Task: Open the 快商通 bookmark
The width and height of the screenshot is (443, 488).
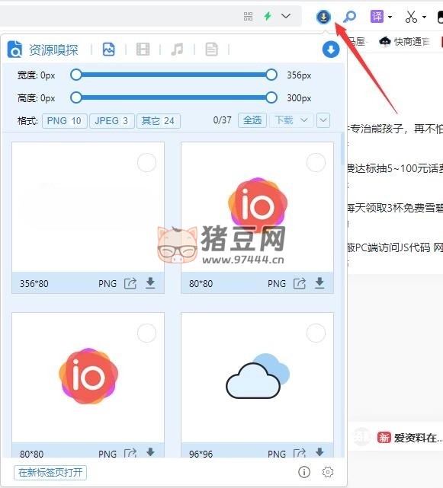Action: click(405, 41)
